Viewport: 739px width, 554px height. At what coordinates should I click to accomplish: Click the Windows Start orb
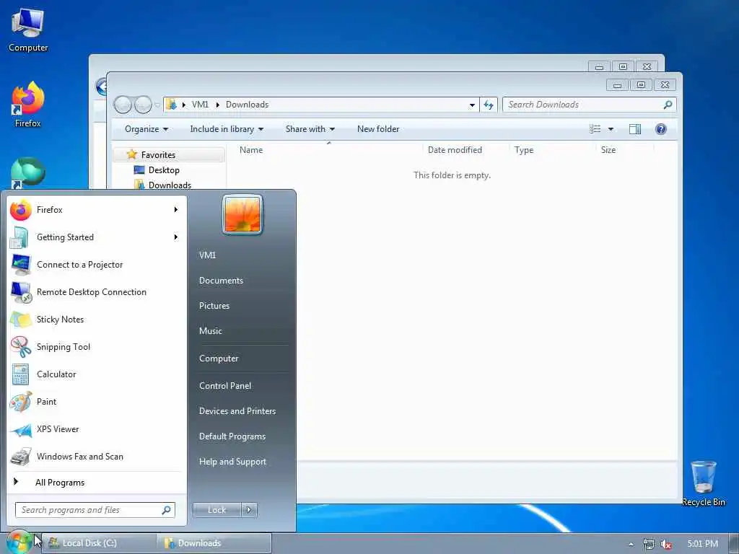tap(19, 542)
